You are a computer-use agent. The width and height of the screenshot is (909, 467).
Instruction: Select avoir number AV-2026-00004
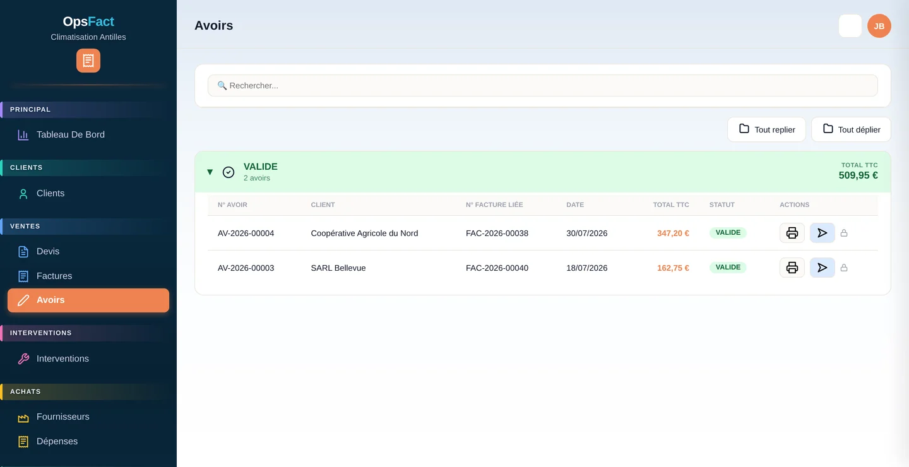pyautogui.click(x=246, y=233)
